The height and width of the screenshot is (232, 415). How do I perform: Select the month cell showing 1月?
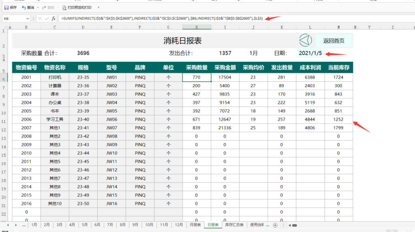[253, 53]
